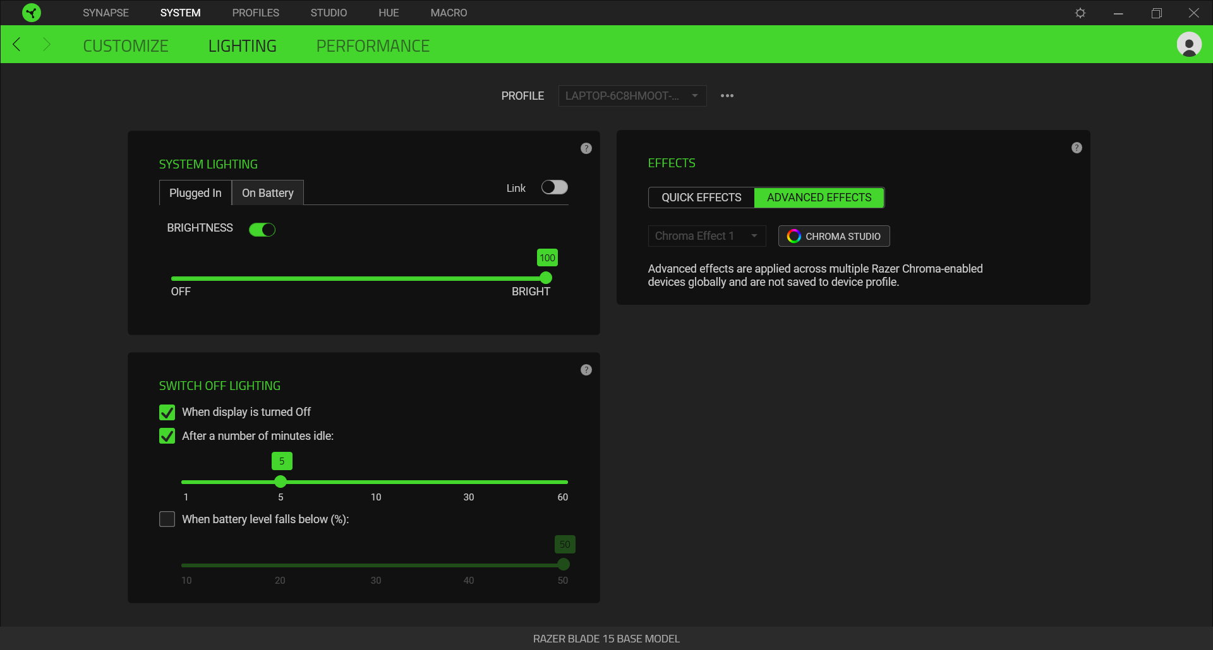The height and width of the screenshot is (650, 1213).
Task: Open the Profiles menu
Action: pyautogui.click(x=255, y=13)
